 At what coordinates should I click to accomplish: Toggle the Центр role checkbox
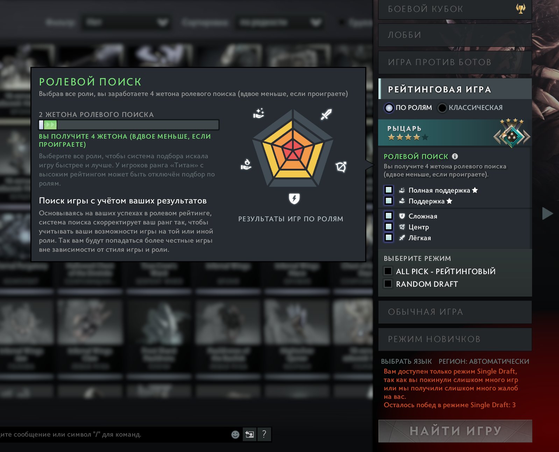(x=389, y=227)
